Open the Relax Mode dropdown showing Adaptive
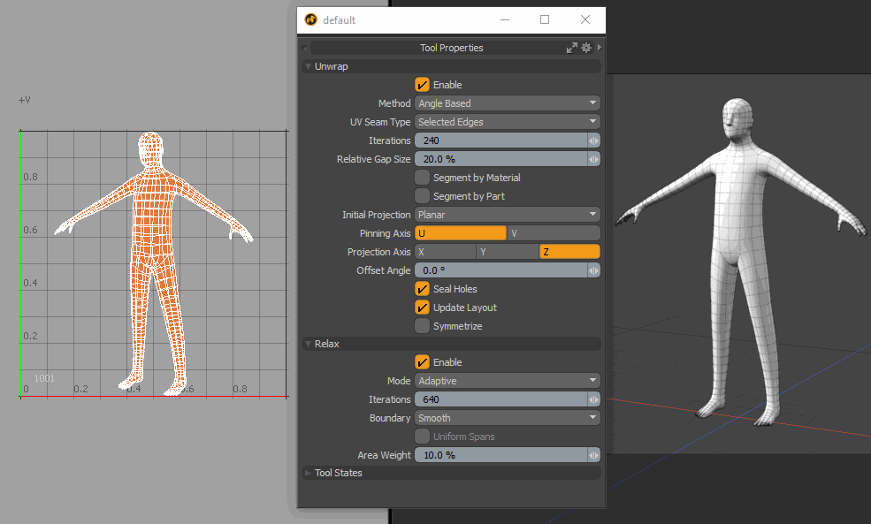The image size is (871, 524). 507,380
